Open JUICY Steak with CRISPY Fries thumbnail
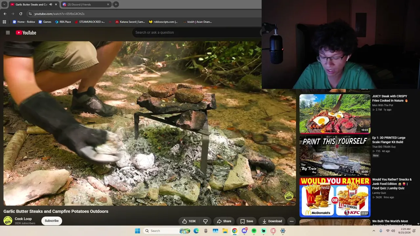The image size is (420, 236). (x=335, y=114)
